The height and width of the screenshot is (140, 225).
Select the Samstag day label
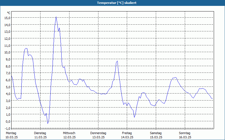[156, 133]
